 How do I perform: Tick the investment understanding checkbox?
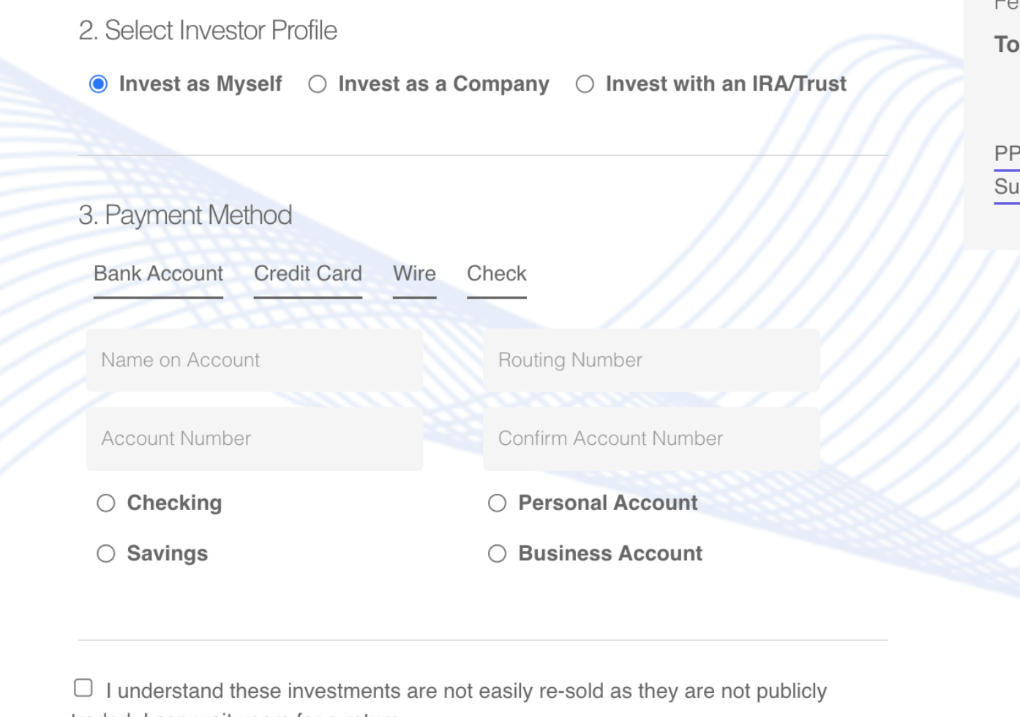[x=83, y=688]
